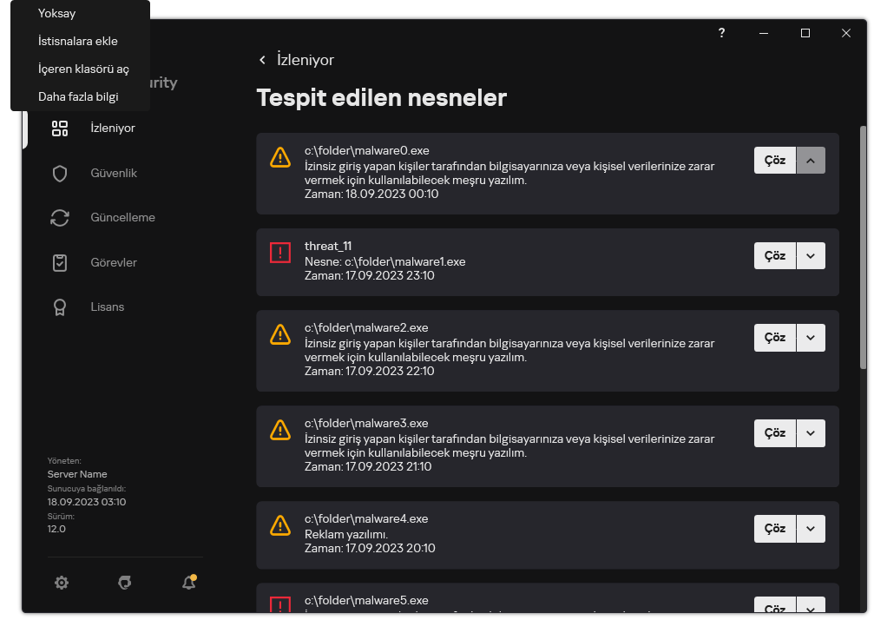Choose İstisnalara ekle in the context menu
This screenshot has height=620, width=874.
pos(78,41)
